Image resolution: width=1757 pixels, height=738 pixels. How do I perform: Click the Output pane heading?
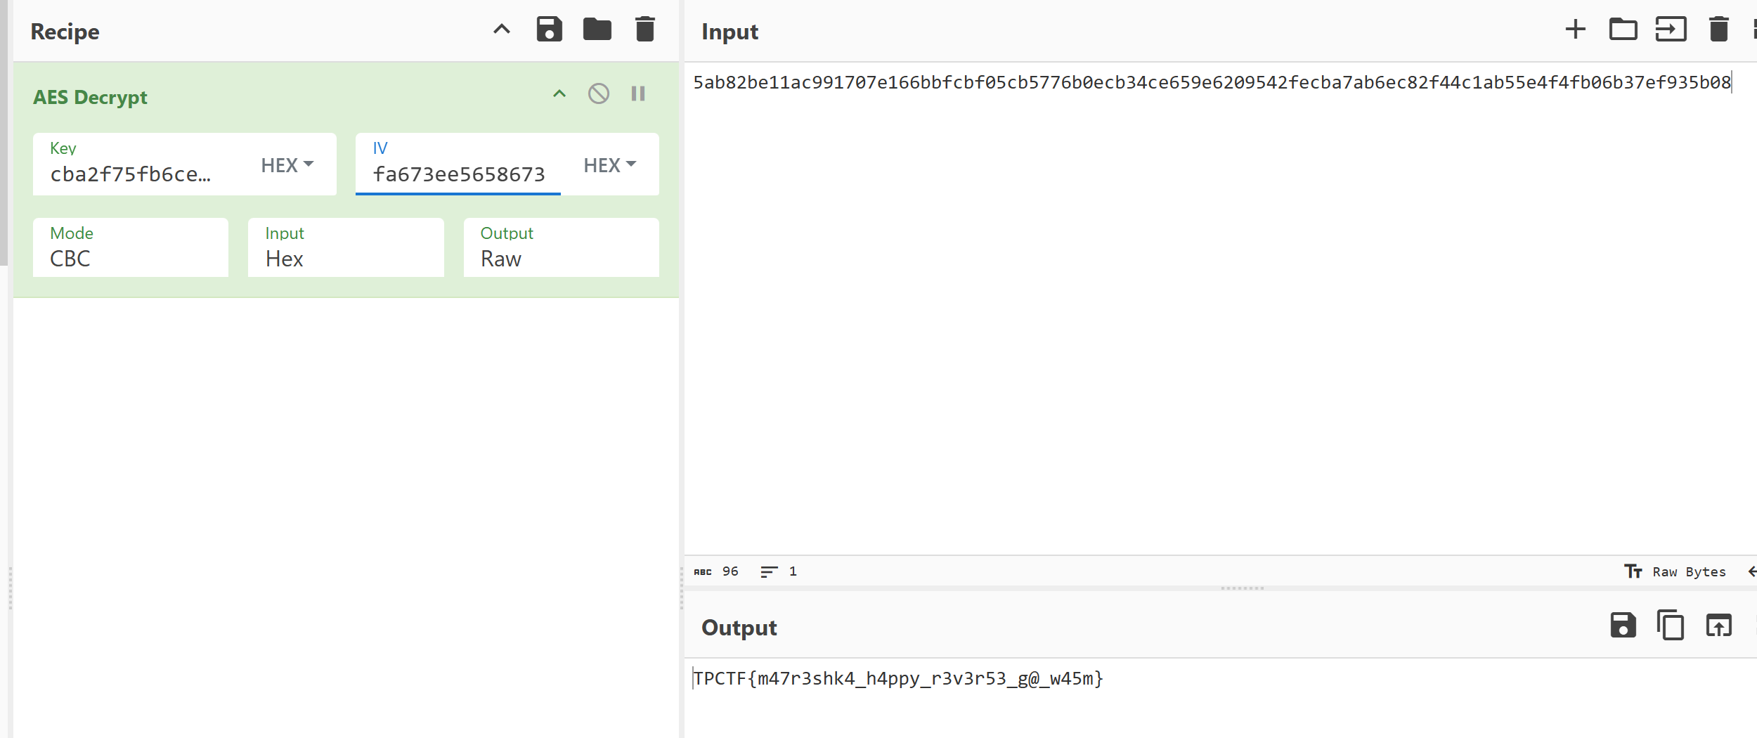coord(739,627)
